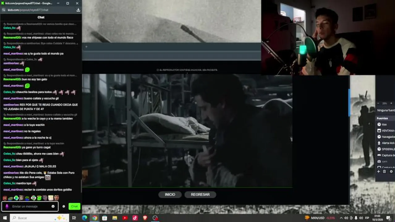This screenshot has height=222, width=395.
Task: Select the Chat header tab
Action: pos(41,17)
